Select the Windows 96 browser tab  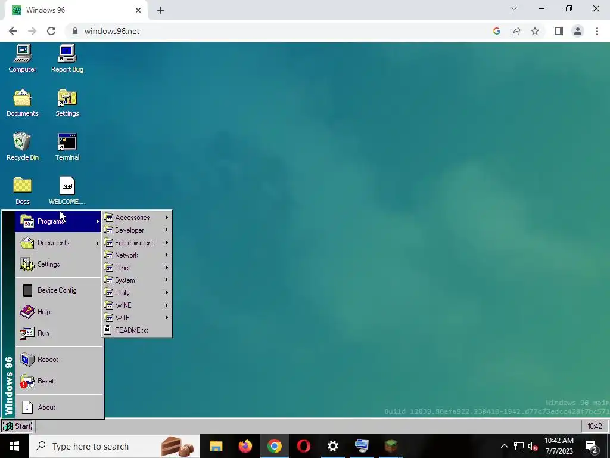76,10
